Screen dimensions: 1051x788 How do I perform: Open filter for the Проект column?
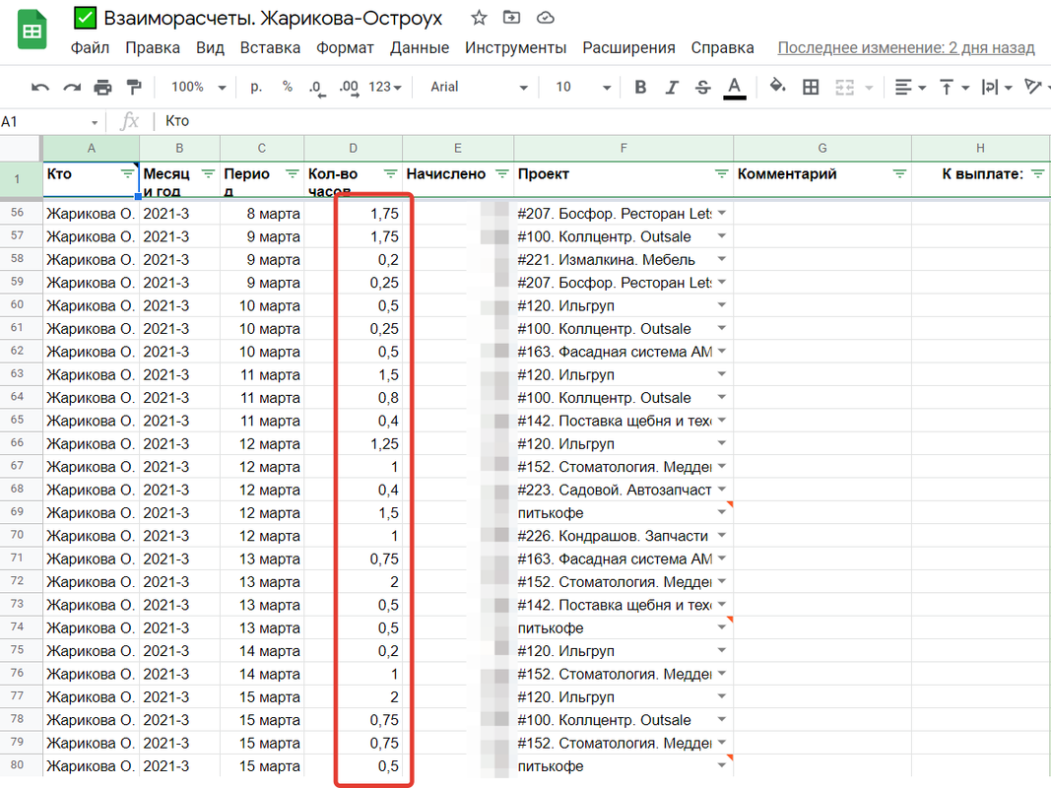721,174
